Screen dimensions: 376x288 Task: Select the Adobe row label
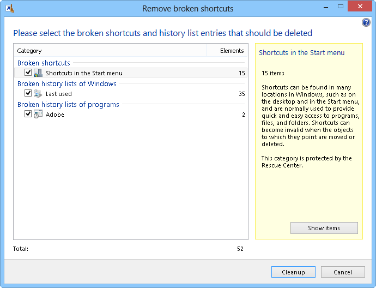pyautogui.click(x=55, y=115)
